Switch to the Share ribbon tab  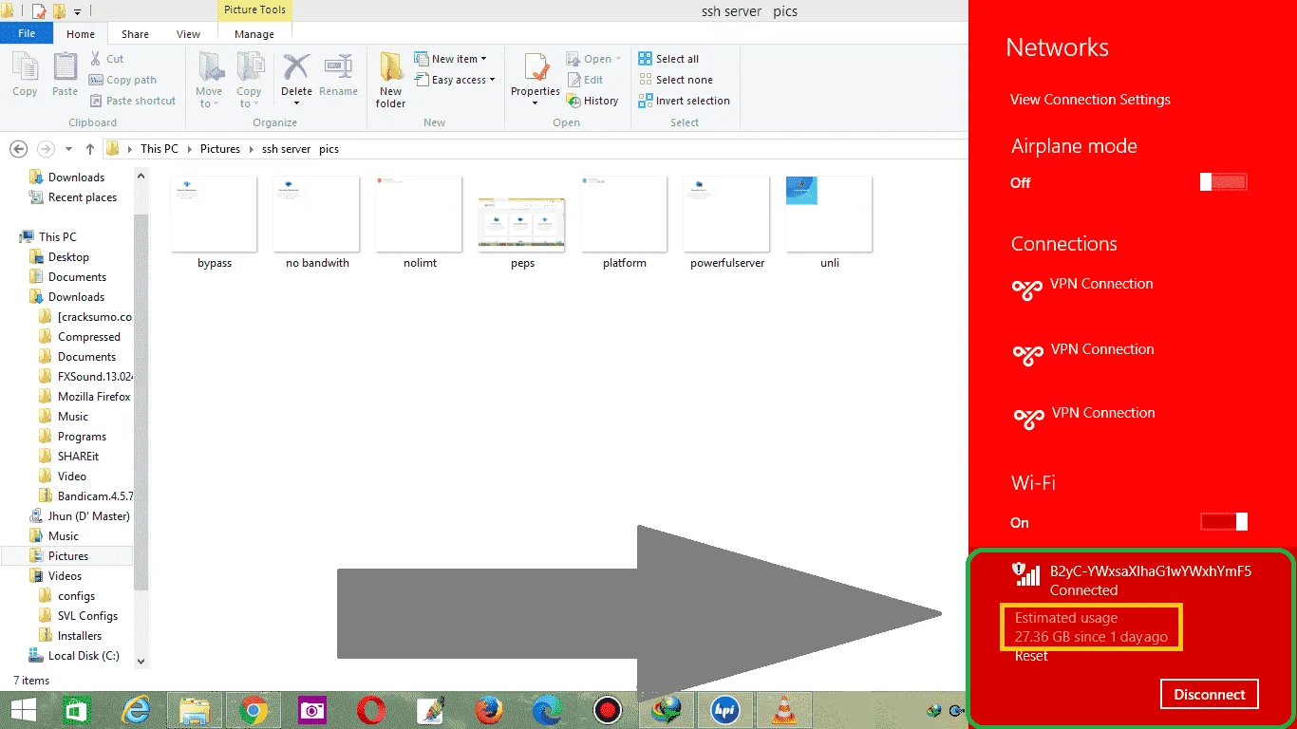click(x=135, y=34)
